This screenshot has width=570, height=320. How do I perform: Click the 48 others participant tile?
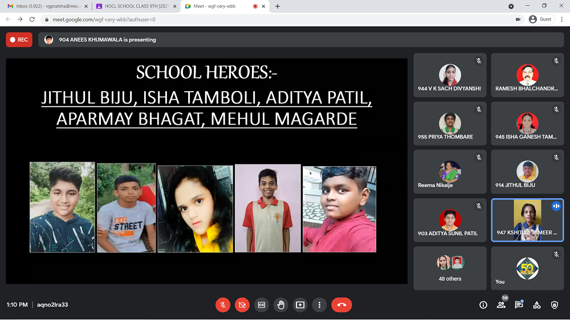click(x=450, y=268)
